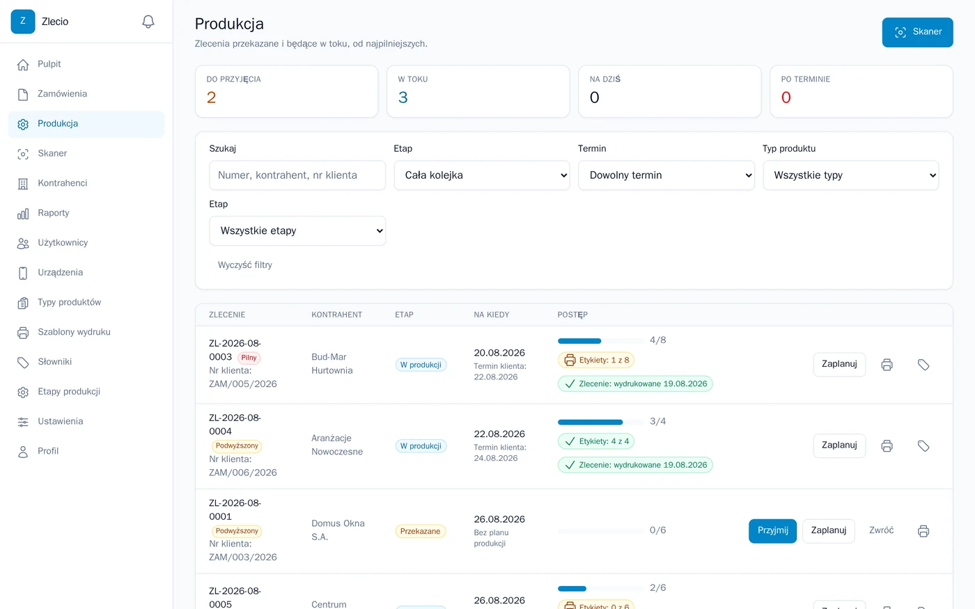Focus the Szukaj search field

point(297,175)
